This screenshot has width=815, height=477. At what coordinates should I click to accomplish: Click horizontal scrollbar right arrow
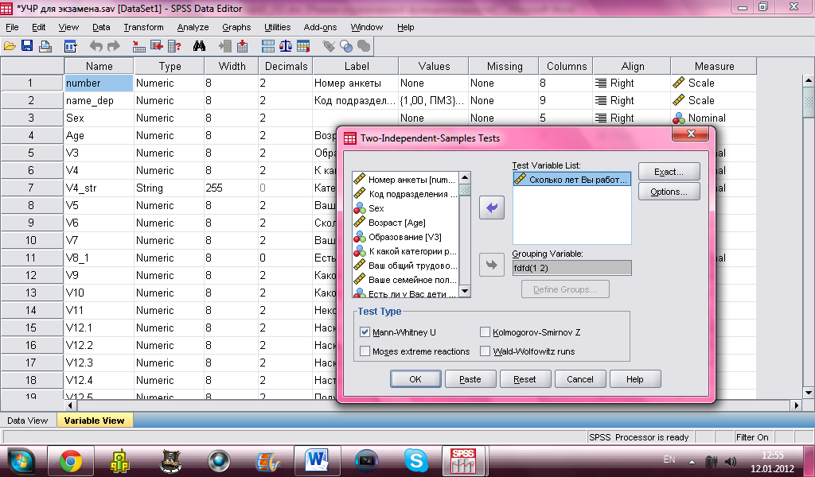[x=796, y=405]
